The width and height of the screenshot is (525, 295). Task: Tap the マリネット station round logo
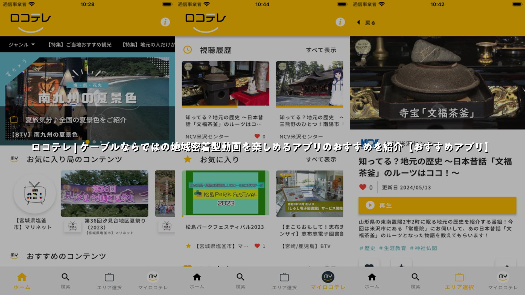[x=35, y=194]
